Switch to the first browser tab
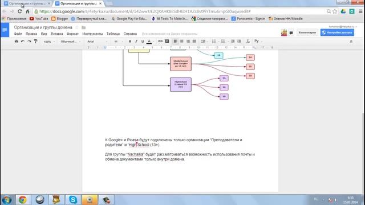Screen dimensions: 365x205 tap(27, 3)
